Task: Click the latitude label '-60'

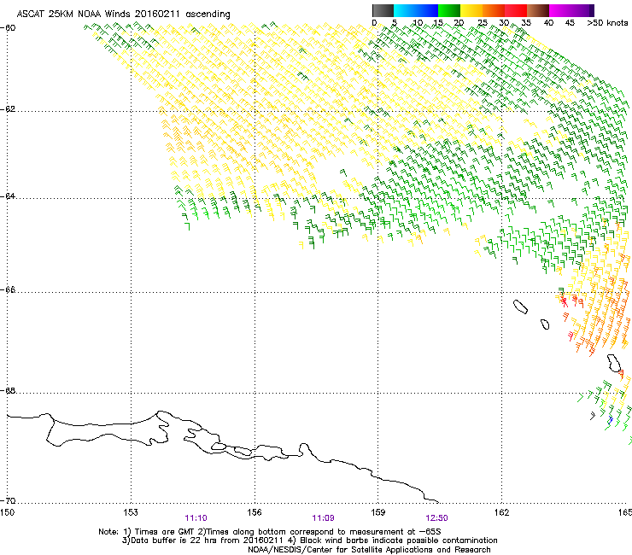Action: pyautogui.click(x=8, y=28)
